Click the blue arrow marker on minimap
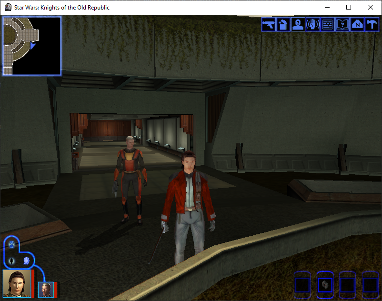382x301 pixels. [33, 45]
